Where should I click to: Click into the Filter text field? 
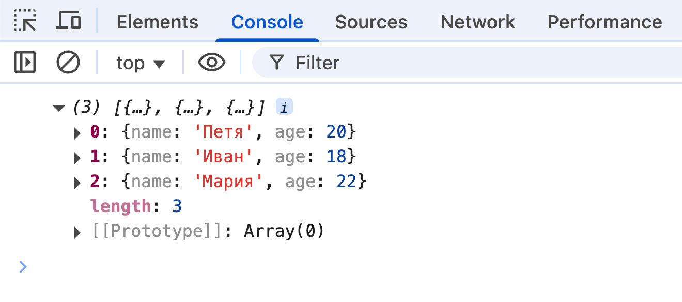coord(465,63)
